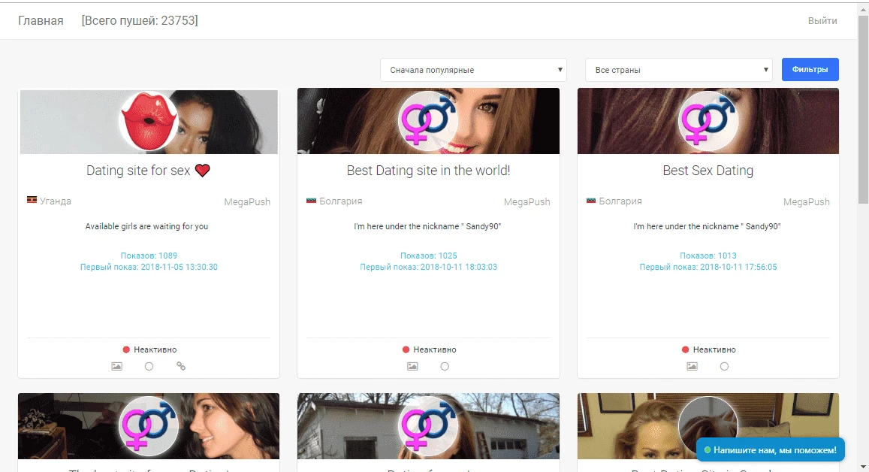Click banner image of Dating site for sex card
This screenshot has height=472, width=869.
coord(149,122)
